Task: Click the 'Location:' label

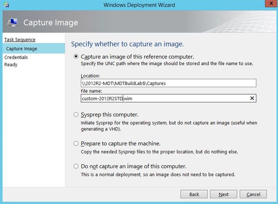Action: click(90, 76)
